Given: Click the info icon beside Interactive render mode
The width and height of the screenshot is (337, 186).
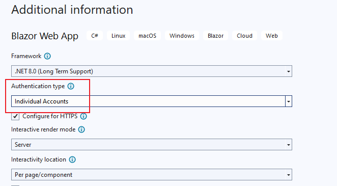Looking at the screenshot, I should click(81, 129).
